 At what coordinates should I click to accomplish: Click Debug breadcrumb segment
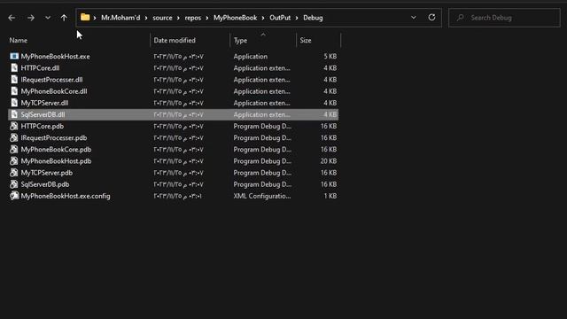pyautogui.click(x=313, y=18)
